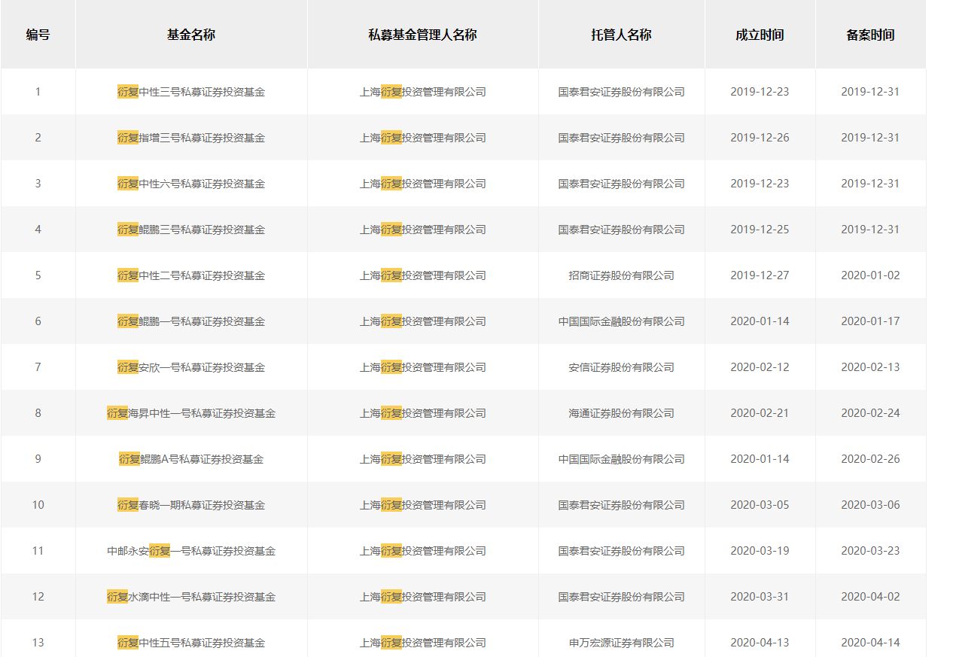Click row number 10 in 编号 column
The height and width of the screenshot is (657, 953).
(x=38, y=505)
